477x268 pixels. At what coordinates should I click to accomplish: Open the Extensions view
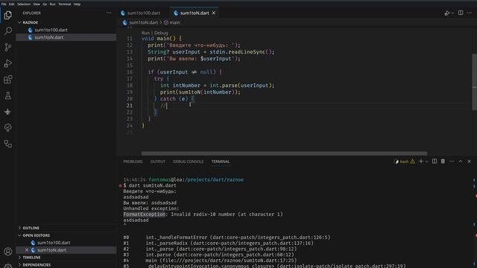pyautogui.click(x=8, y=80)
